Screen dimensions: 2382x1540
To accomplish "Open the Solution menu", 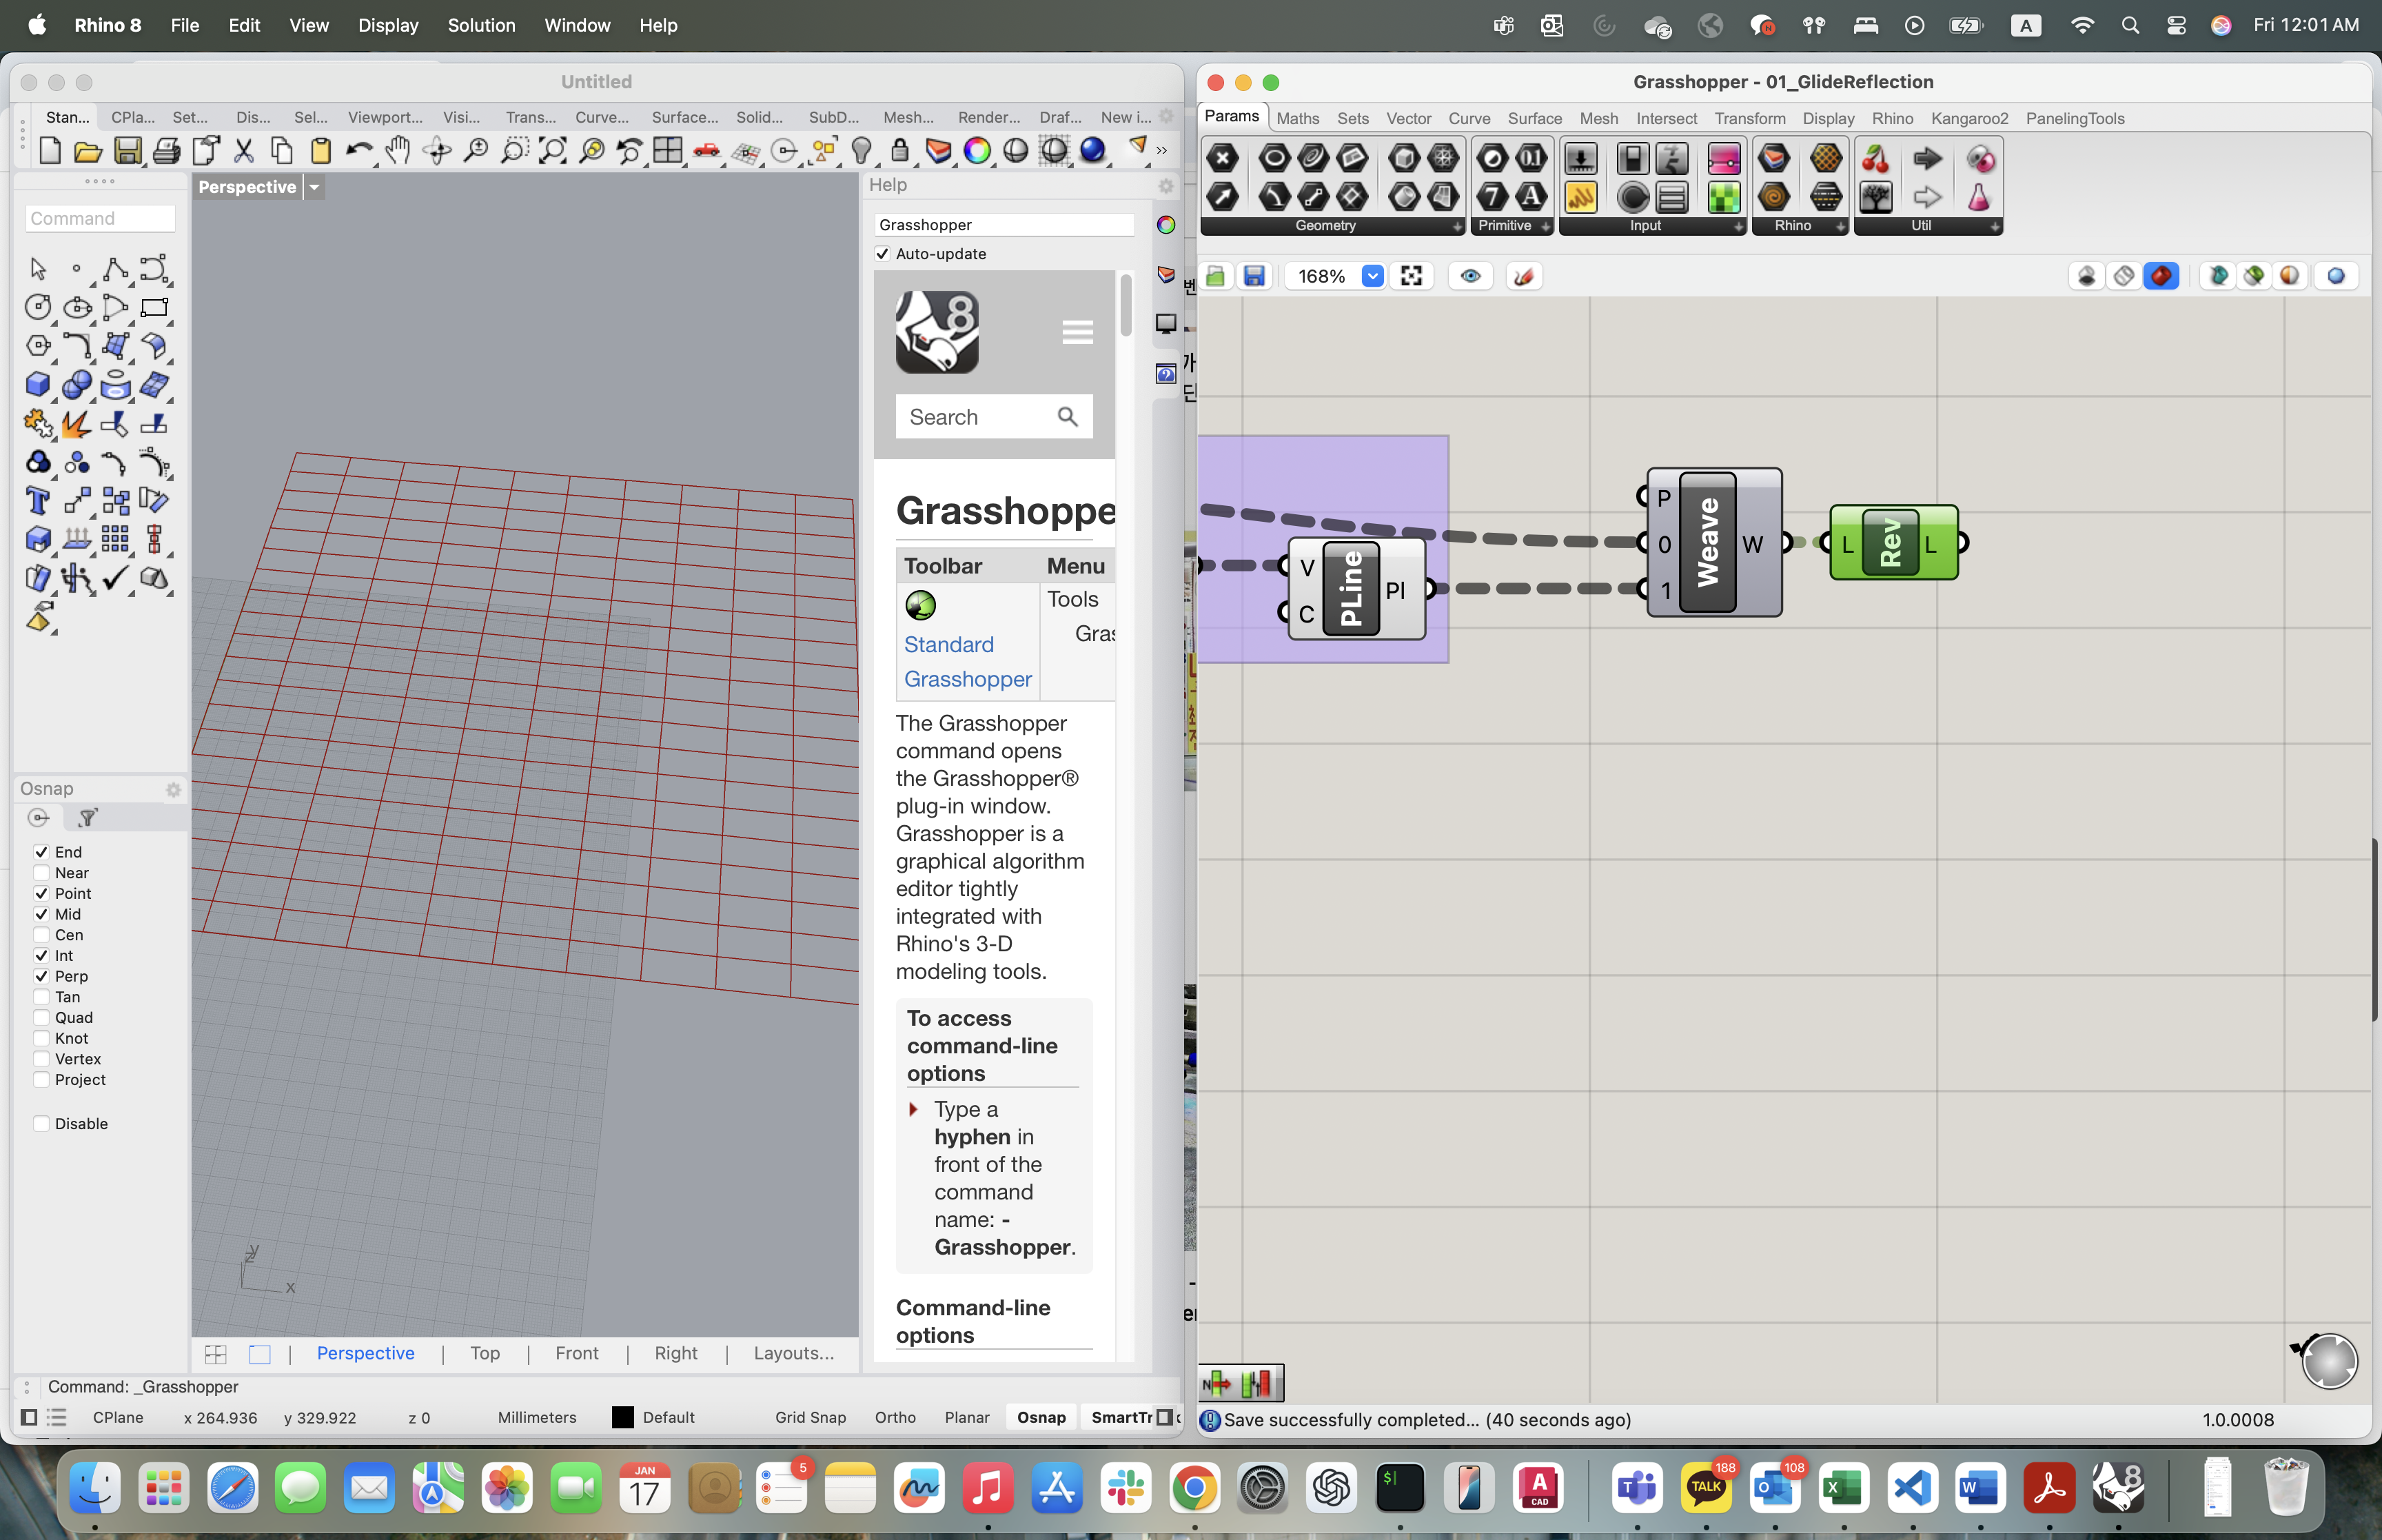I will [481, 25].
